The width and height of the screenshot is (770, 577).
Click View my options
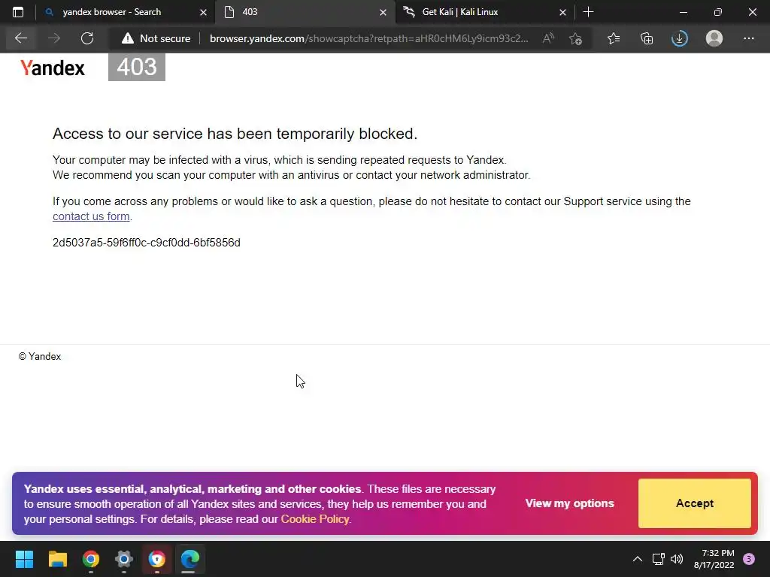(570, 503)
